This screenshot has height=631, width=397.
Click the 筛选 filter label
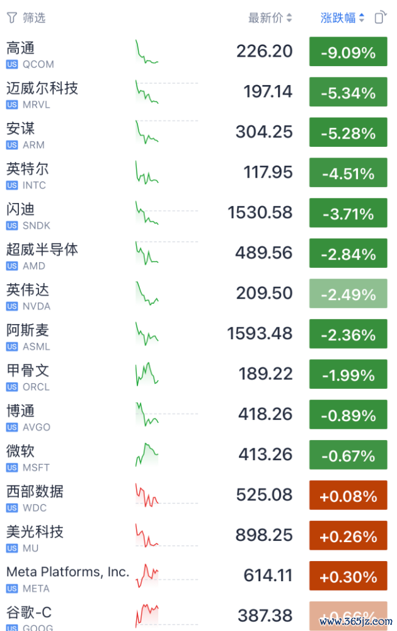[34, 18]
